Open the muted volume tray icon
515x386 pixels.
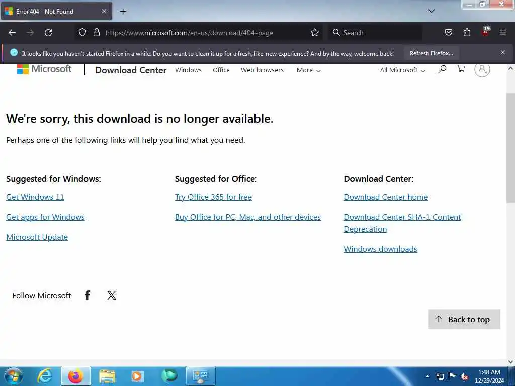464,376
